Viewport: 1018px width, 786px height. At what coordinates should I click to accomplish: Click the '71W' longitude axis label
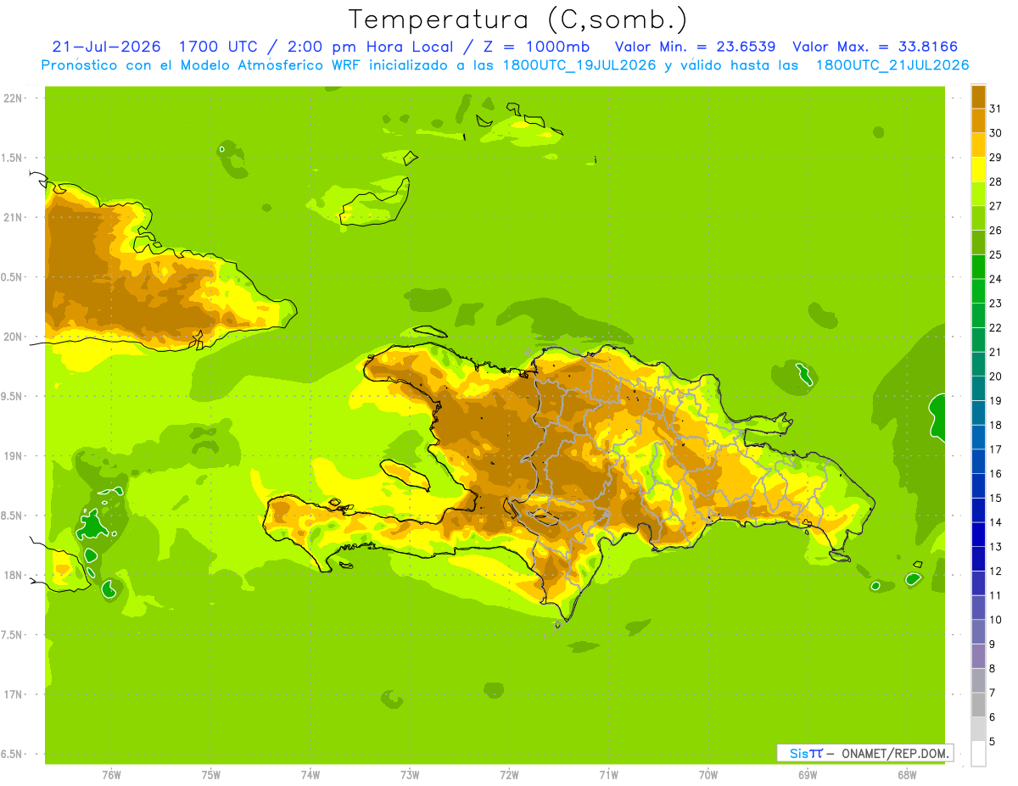tap(608, 774)
